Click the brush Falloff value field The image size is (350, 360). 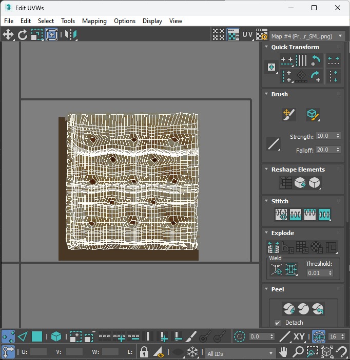[325, 150]
